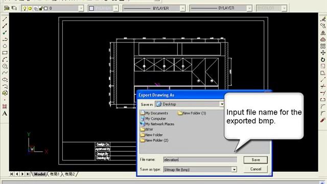Click layer 0 color square
The width and height of the screenshot is (327, 184).
(x=46, y=8)
